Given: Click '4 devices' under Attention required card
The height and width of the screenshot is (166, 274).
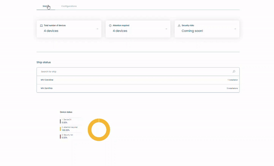Looking at the screenshot, I should click(120, 31).
